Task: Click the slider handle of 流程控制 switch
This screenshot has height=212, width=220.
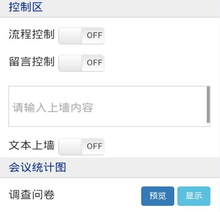Action: click(x=70, y=36)
